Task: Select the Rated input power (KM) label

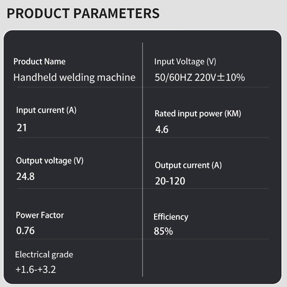Action: pyautogui.click(x=198, y=114)
